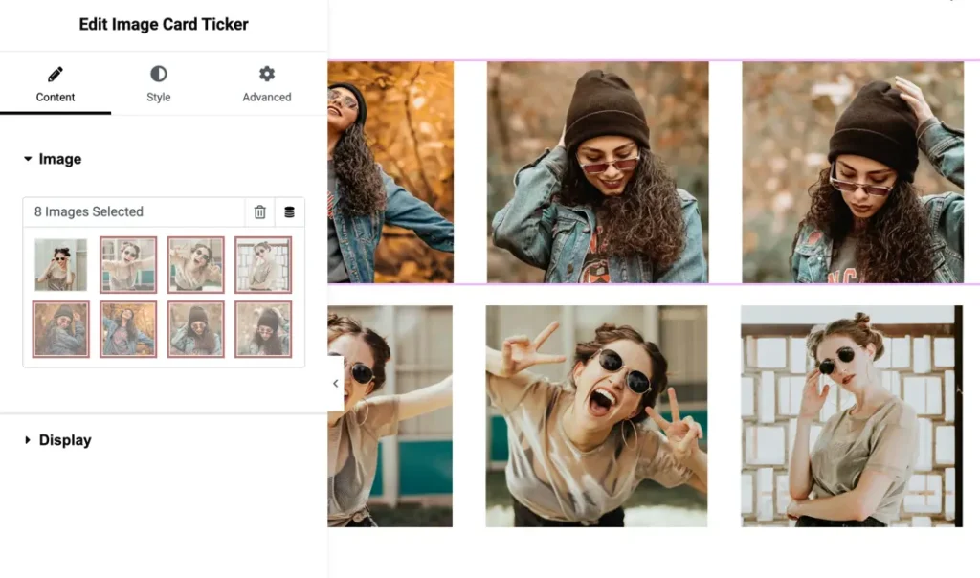The image size is (980, 578).
Task: Select third thumbnail in top gallery row
Action: point(195,265)
